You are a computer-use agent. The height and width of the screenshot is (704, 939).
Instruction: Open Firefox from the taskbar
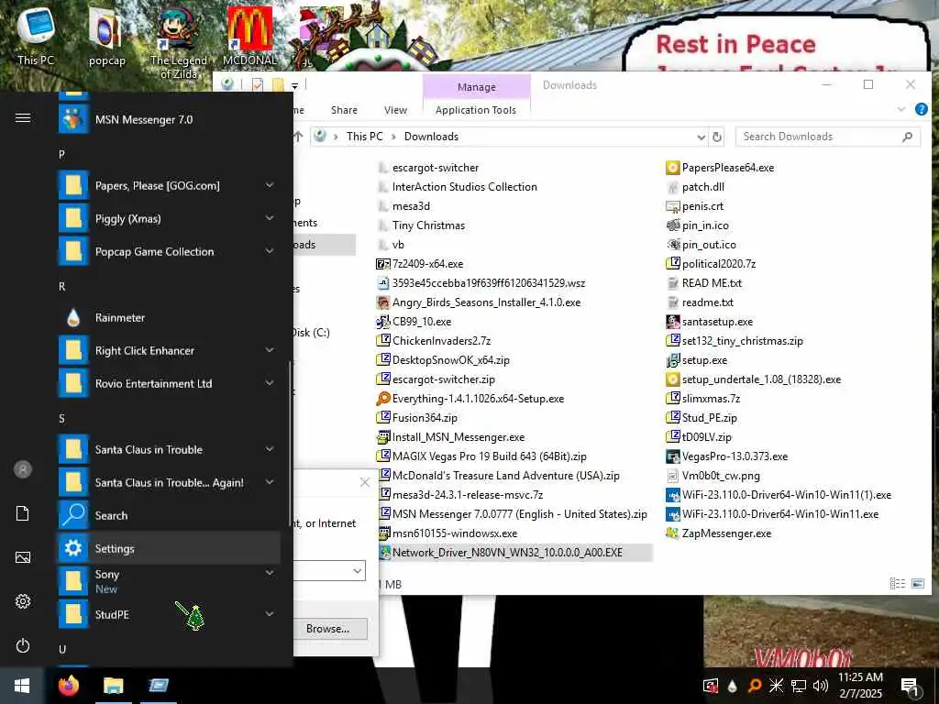(x=68, y=686)
